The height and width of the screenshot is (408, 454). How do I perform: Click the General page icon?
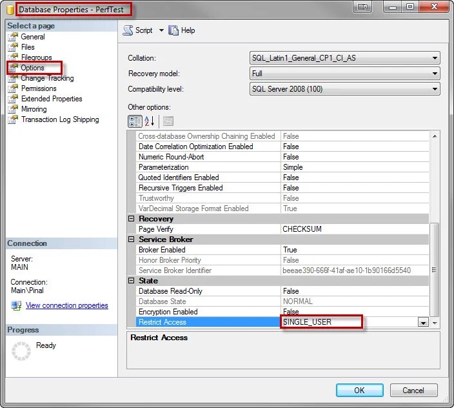click(13, 37)
